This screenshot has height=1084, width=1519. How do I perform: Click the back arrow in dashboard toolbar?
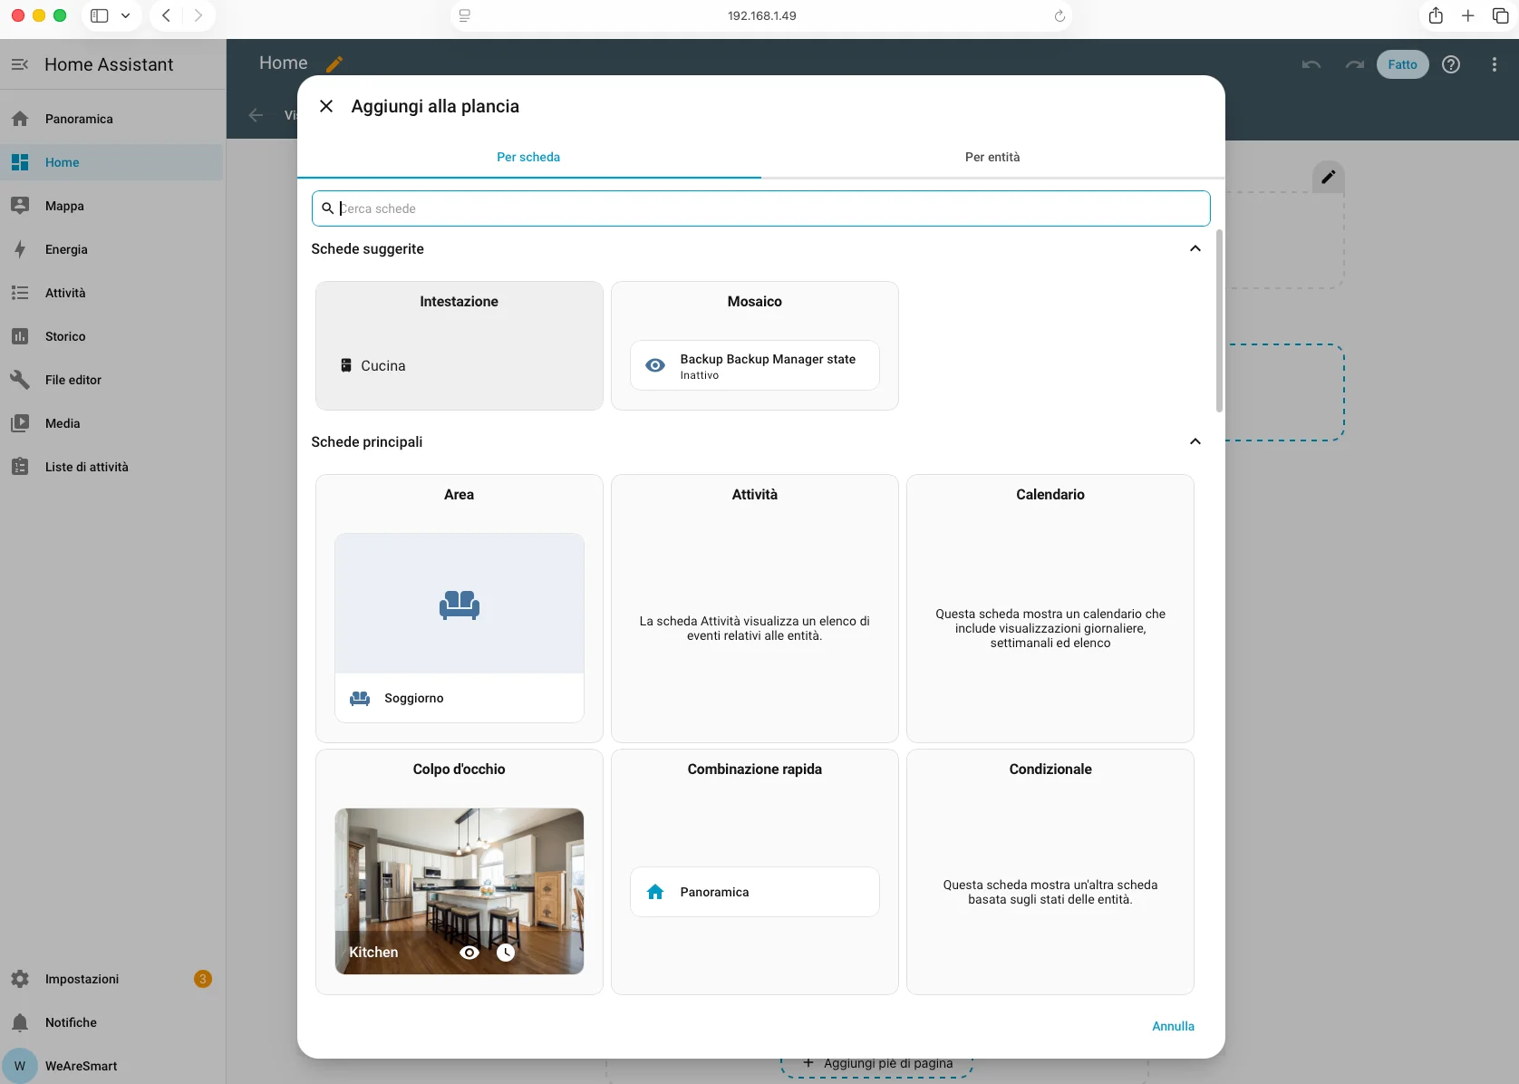coord(256,115)
